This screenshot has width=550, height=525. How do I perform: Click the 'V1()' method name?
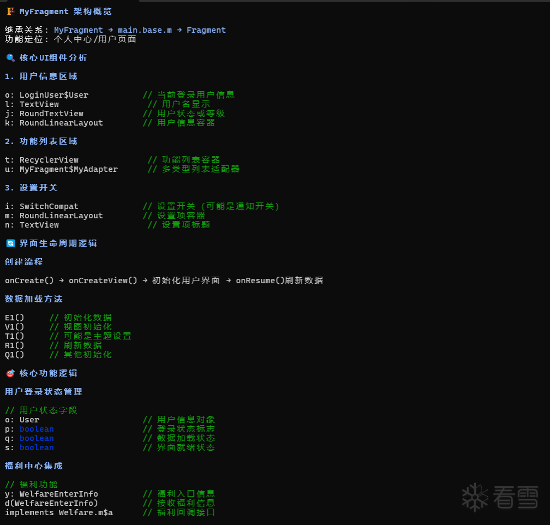(x=15, y=327)
